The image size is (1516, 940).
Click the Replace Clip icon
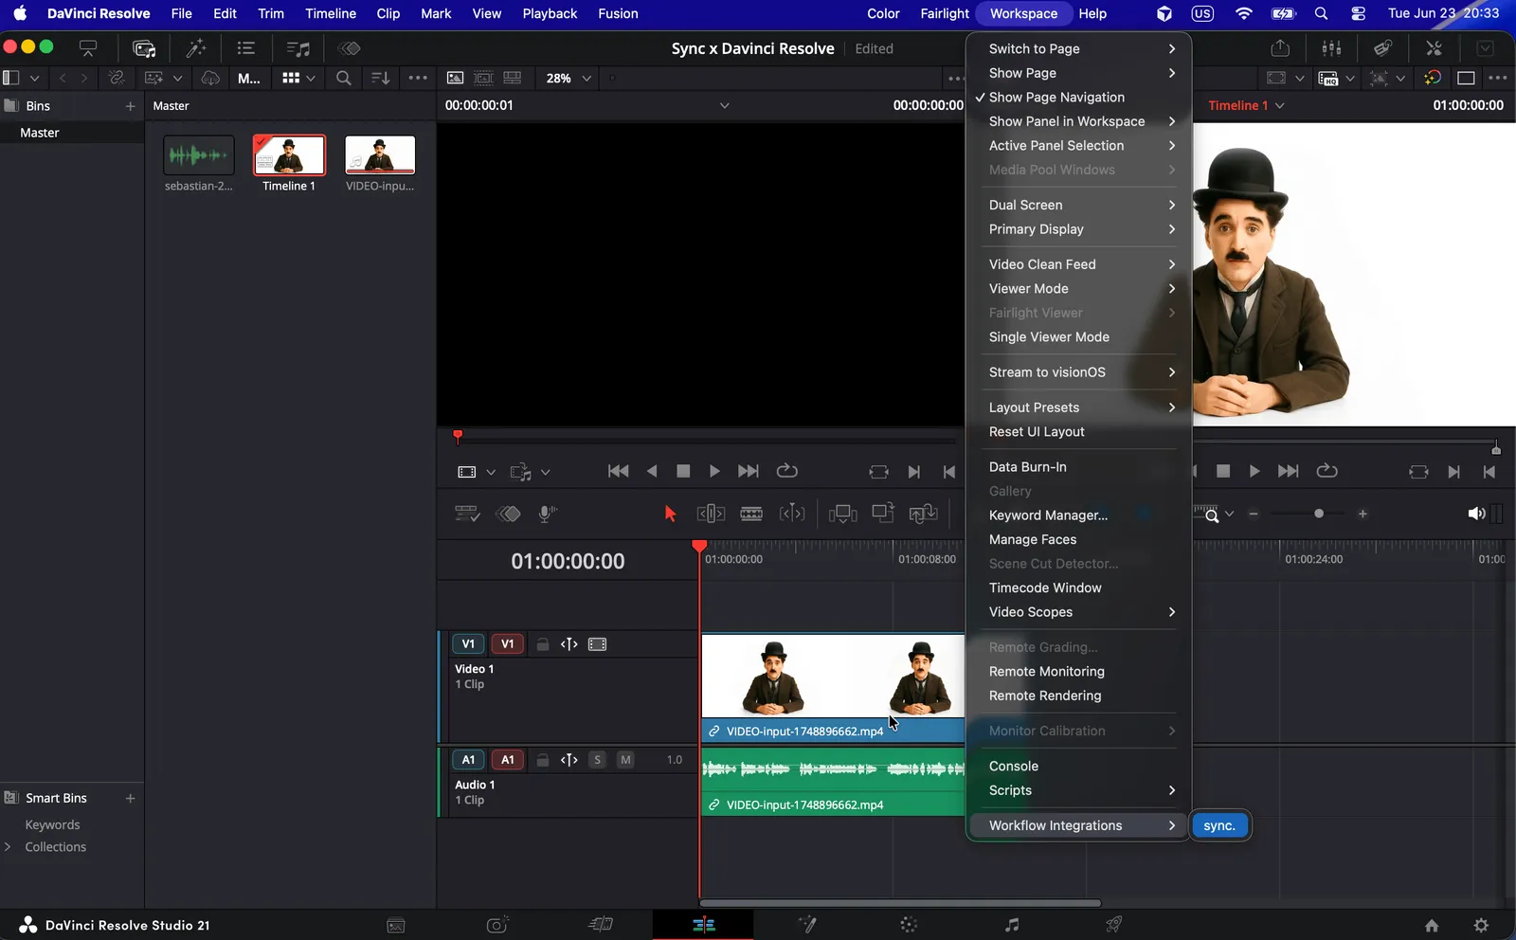(x=924, y=514)
